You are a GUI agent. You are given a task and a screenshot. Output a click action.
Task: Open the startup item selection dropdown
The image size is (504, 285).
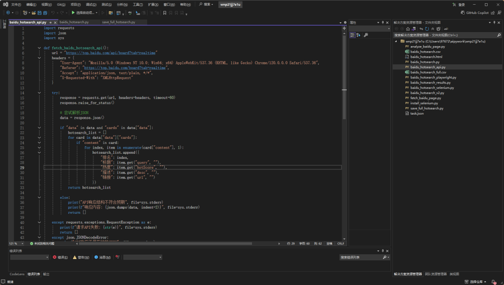point(97,13)
